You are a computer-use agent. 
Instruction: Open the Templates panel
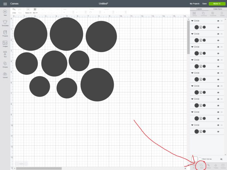[5, 23]
